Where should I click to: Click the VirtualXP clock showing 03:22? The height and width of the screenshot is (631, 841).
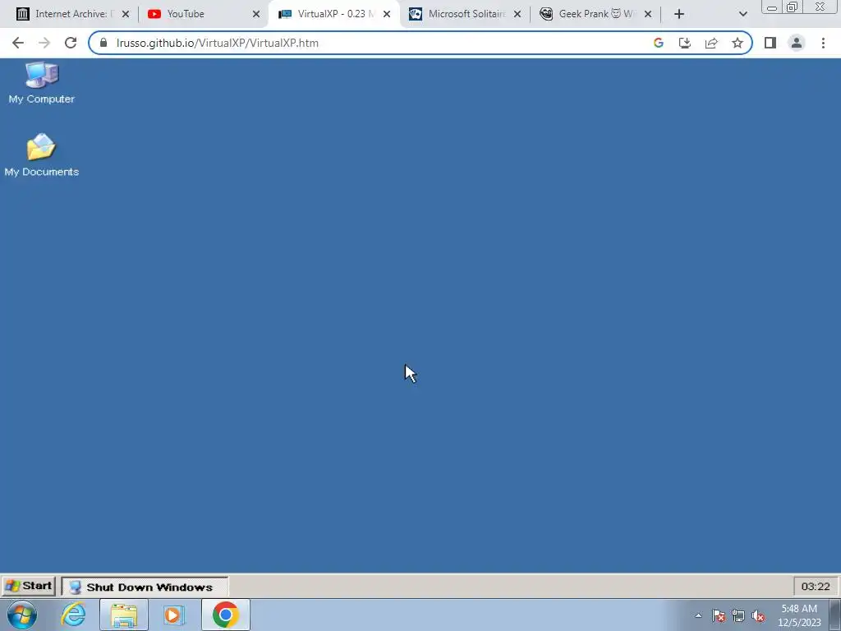click(816, 587)
